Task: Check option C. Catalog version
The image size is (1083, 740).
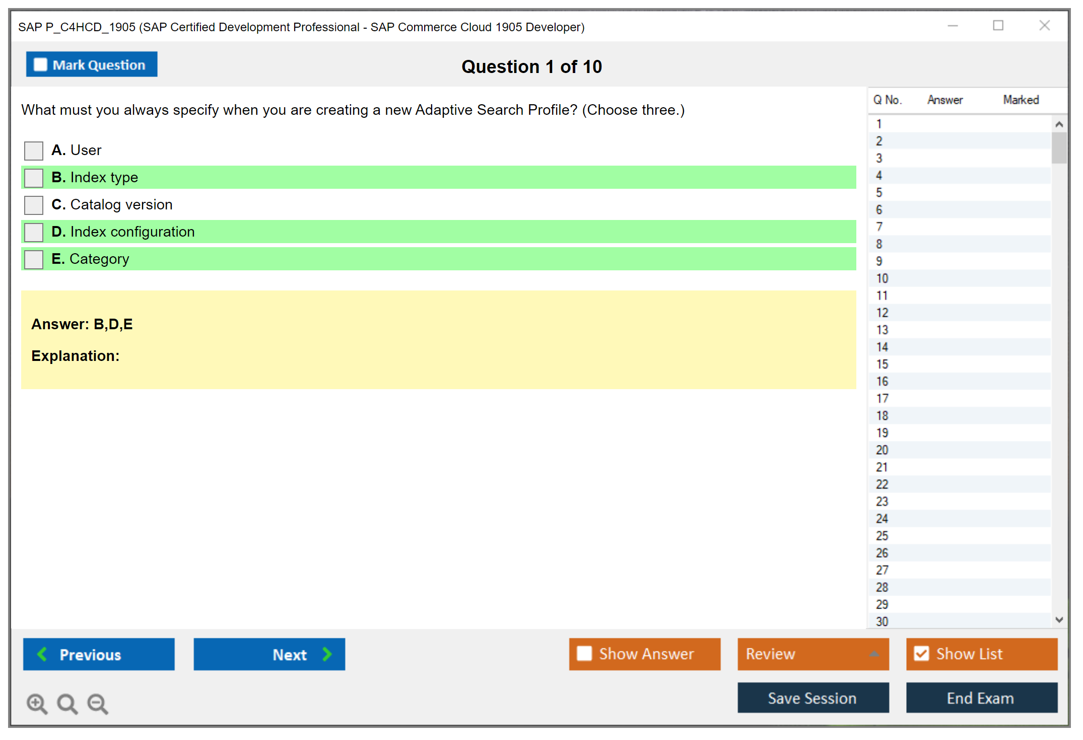Action: [34, 205]
